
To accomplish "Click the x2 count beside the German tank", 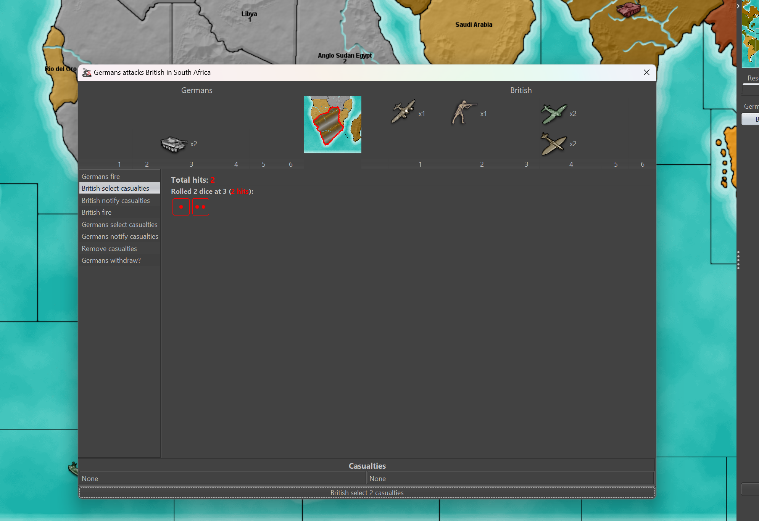I will 193,144.
